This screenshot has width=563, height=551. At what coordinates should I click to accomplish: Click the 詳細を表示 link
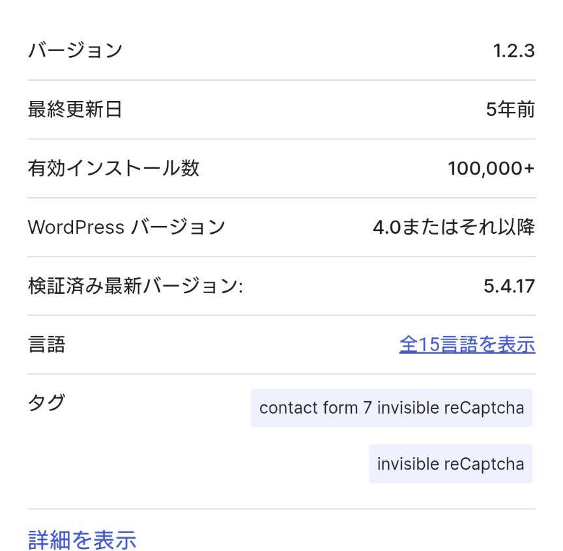tap(82, 539)
